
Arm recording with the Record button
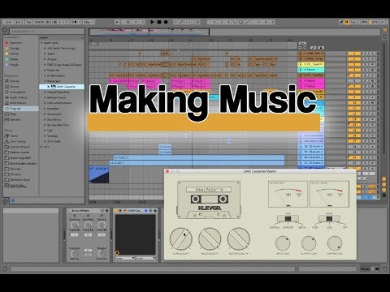166,22
